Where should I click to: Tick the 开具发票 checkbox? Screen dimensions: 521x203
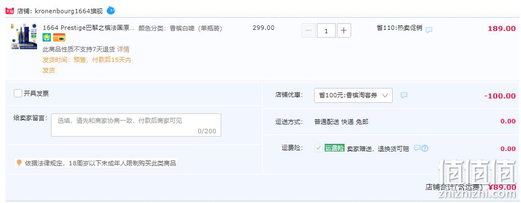[x=18, y=93]
